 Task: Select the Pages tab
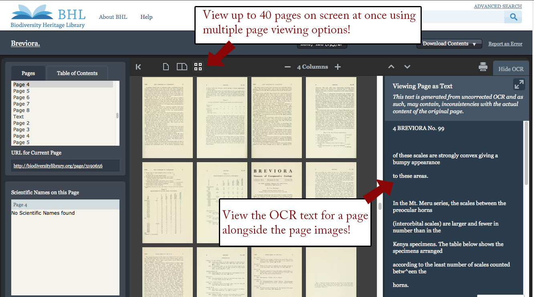[x=28, y=73]
